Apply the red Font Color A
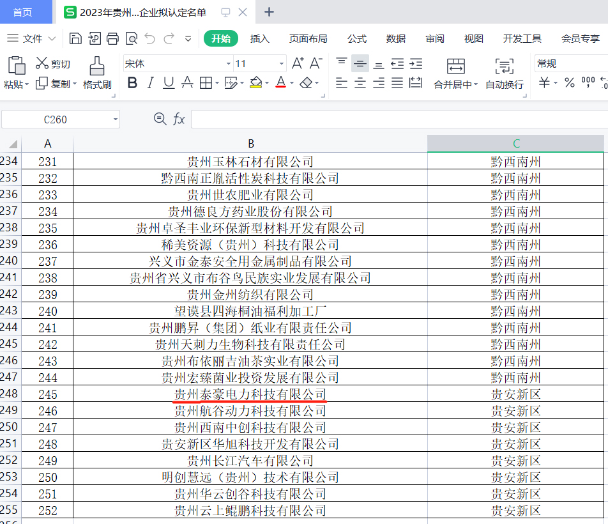The height and width of the screenshot is (524, 608). click(281, 82)
